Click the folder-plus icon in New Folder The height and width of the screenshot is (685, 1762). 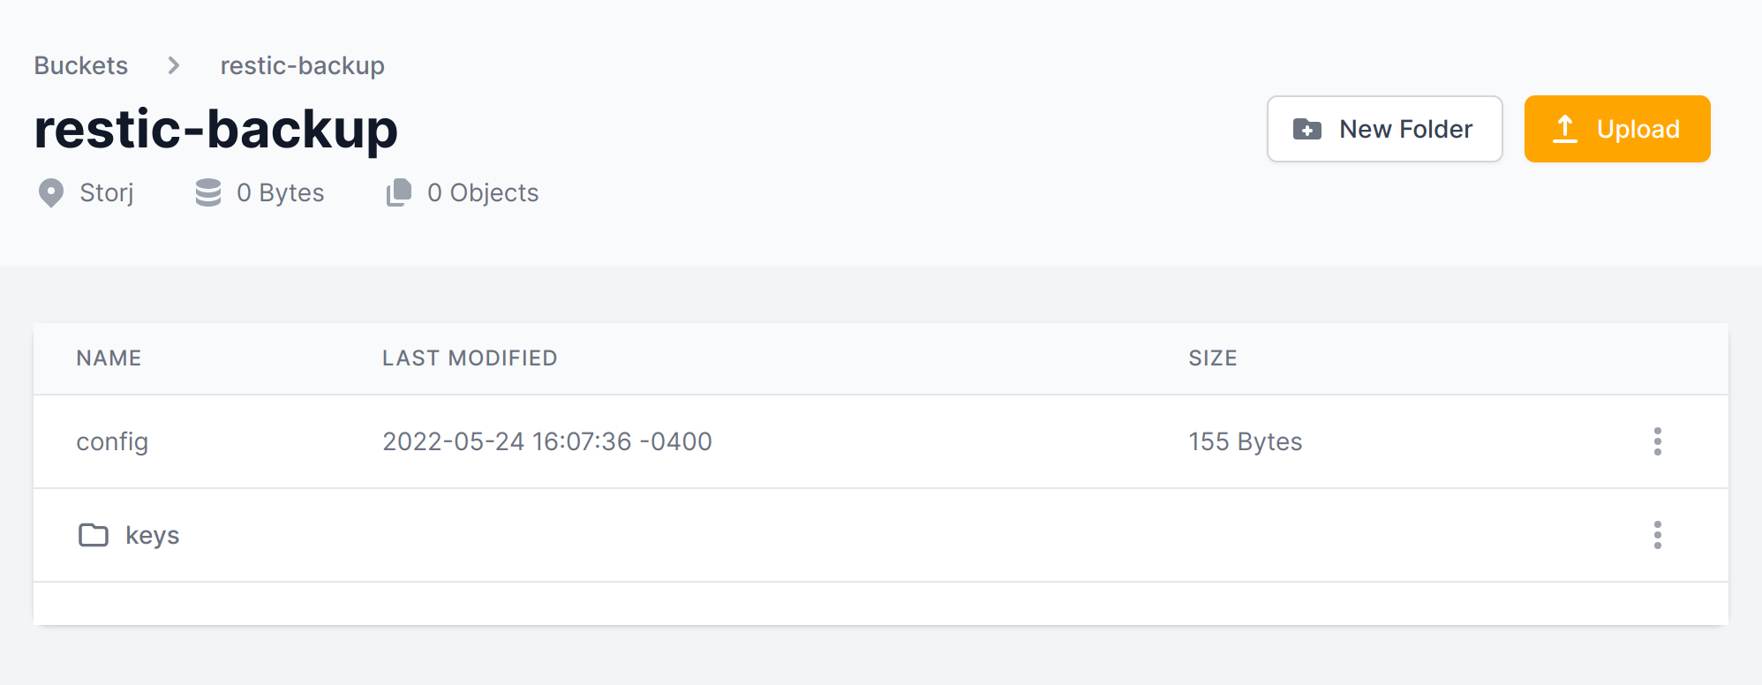coord(1307,129)
